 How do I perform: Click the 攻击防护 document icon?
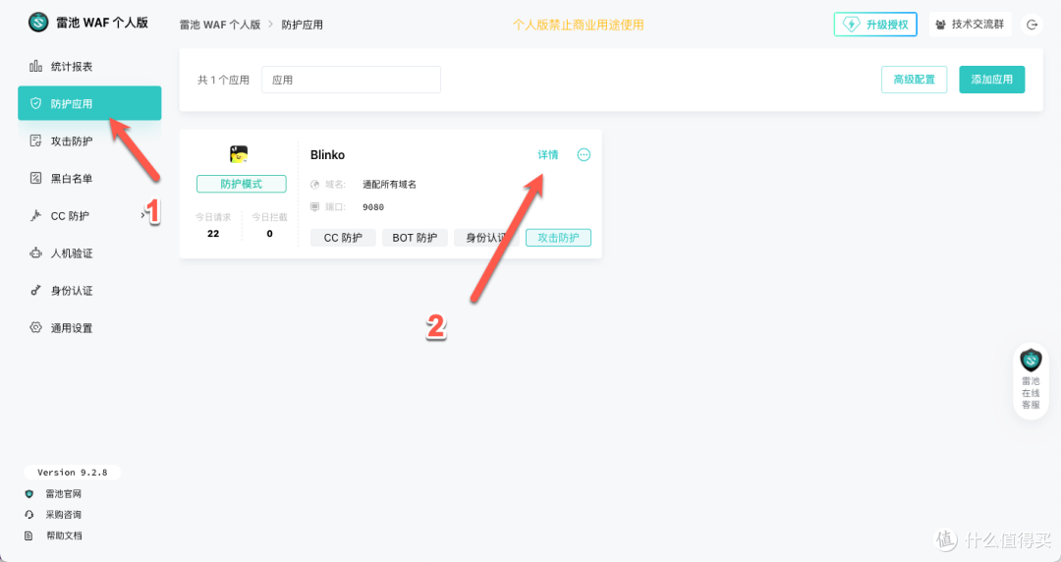coord(36,140)
